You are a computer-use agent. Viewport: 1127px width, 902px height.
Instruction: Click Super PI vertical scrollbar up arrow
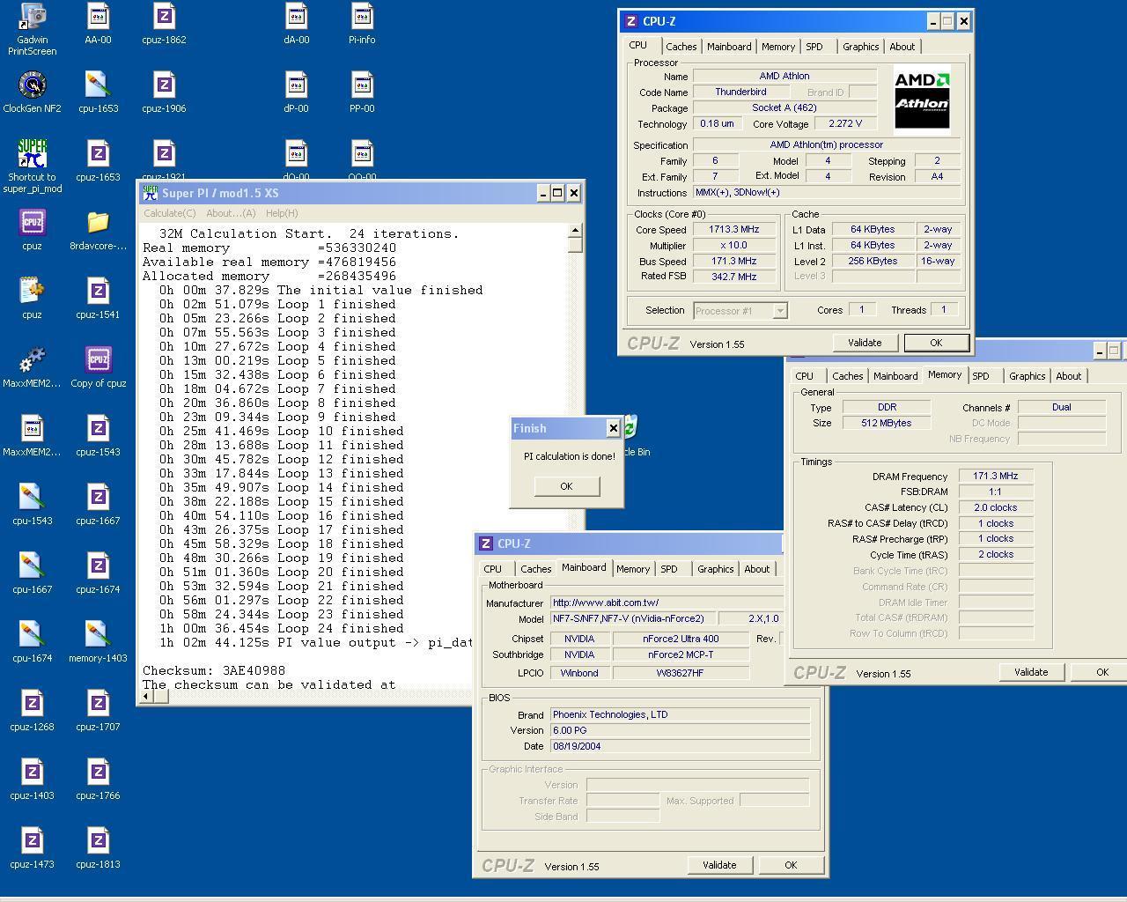[575, 231]
